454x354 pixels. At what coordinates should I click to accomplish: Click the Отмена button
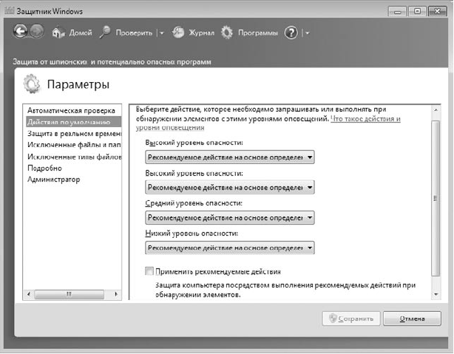pyautogui.click(x=412, y=319)
